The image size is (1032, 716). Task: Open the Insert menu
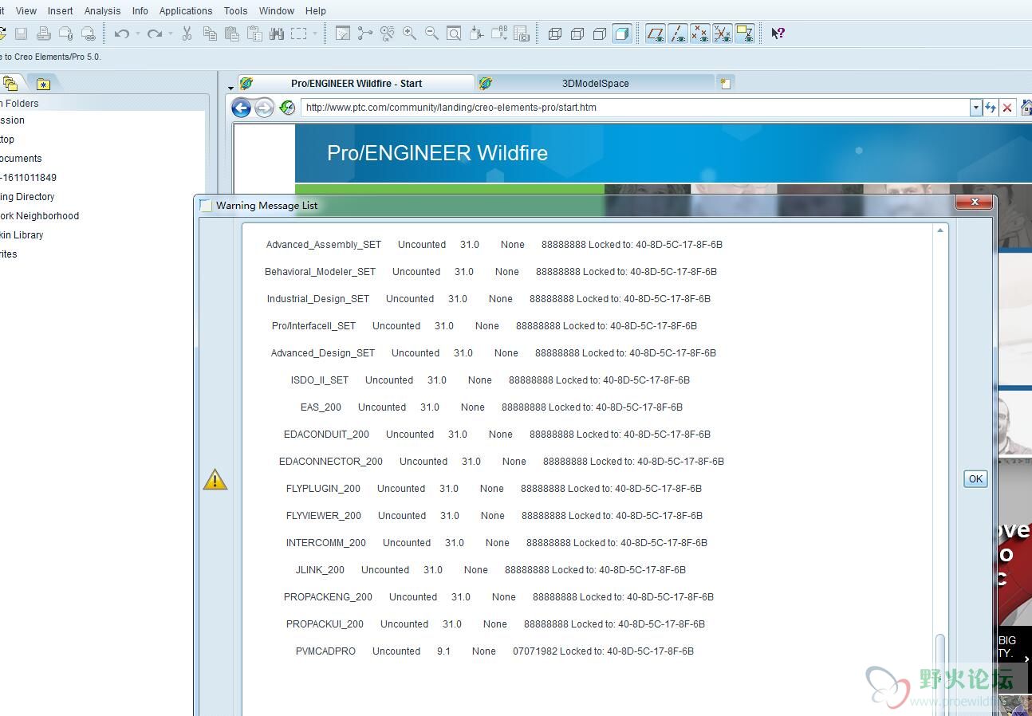pos(61,10)
